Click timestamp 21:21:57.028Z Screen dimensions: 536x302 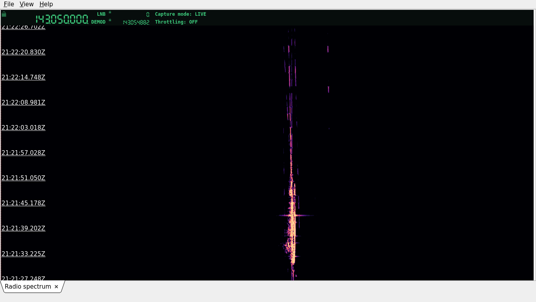point(23,153)
